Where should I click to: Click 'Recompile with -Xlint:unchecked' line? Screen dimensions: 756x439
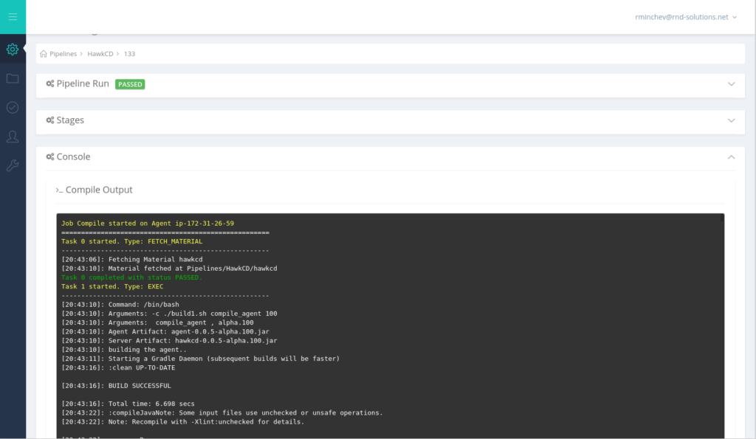tap(183, 422)
